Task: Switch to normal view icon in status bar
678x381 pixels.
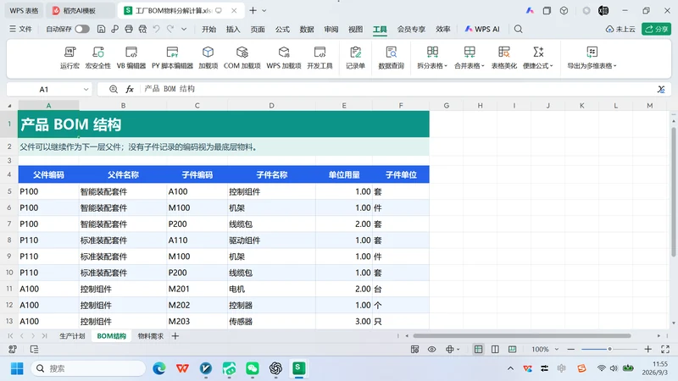Action: [478, 349]
